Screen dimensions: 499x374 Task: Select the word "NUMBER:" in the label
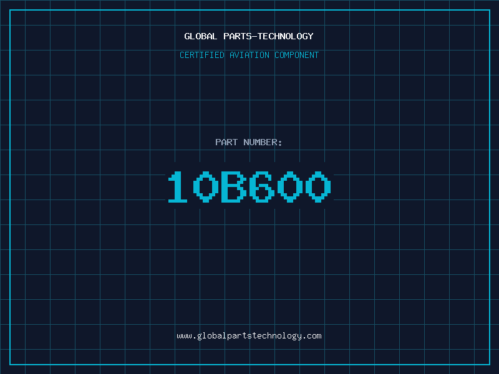tap(263, 142)
